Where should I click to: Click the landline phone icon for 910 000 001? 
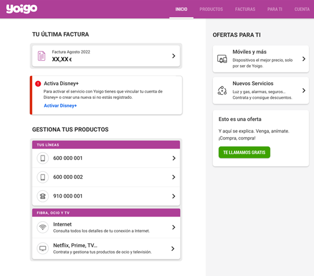coord(43,196)
